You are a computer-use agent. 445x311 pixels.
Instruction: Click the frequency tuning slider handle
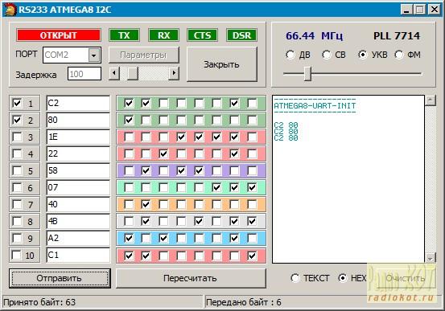(307, 74)
